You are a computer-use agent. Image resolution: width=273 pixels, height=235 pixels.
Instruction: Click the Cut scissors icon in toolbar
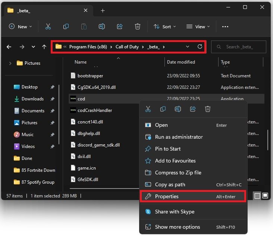click(48, 26)
